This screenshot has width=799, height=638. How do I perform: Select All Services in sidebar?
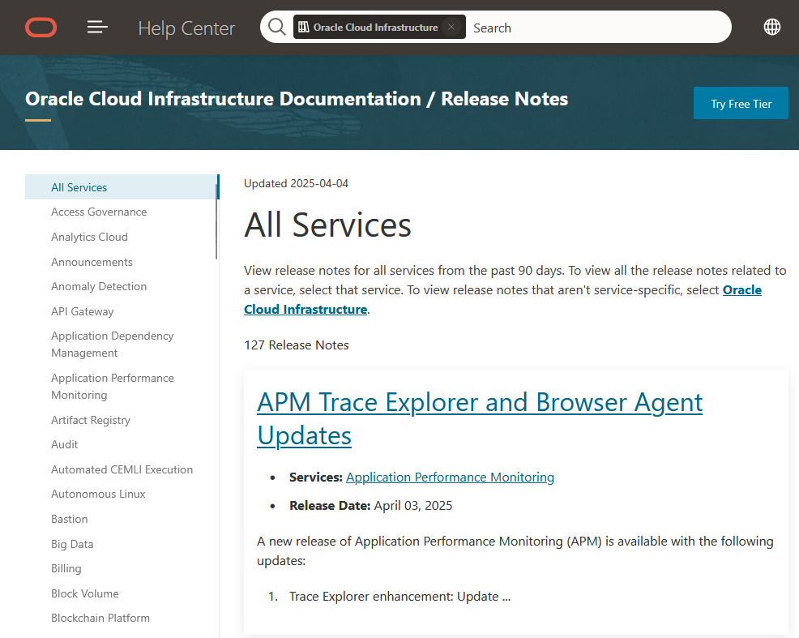tap(79, 187)
